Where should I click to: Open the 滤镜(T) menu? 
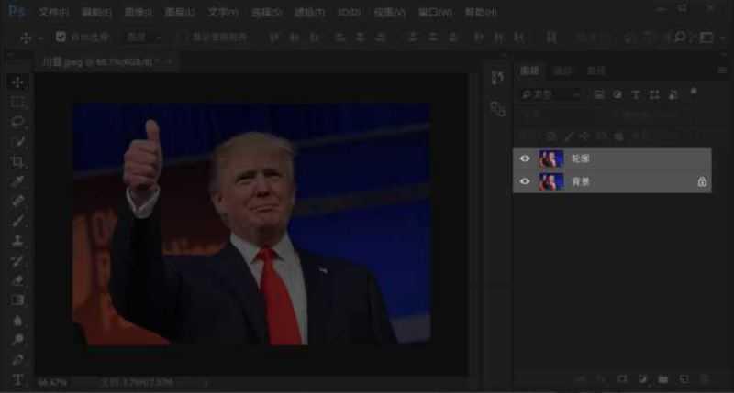[309, 12]
